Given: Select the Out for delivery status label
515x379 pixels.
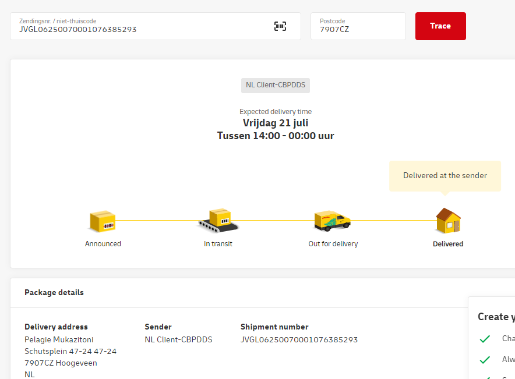Looking at the screenshot, I should click(x=333, y=244).
